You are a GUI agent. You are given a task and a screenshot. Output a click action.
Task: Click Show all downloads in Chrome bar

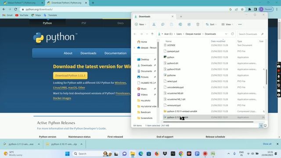point(267,144)
